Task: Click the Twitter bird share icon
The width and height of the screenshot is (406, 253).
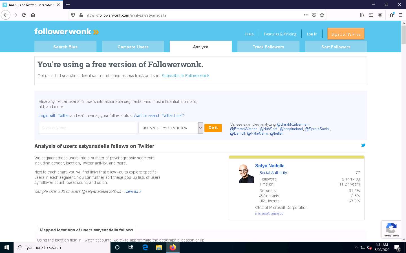Action: coord(363,145)
